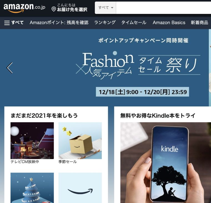Screen dimensions: 211x203
Task: Click the Amazon.co.jp logo
Action: pos(24,8)
